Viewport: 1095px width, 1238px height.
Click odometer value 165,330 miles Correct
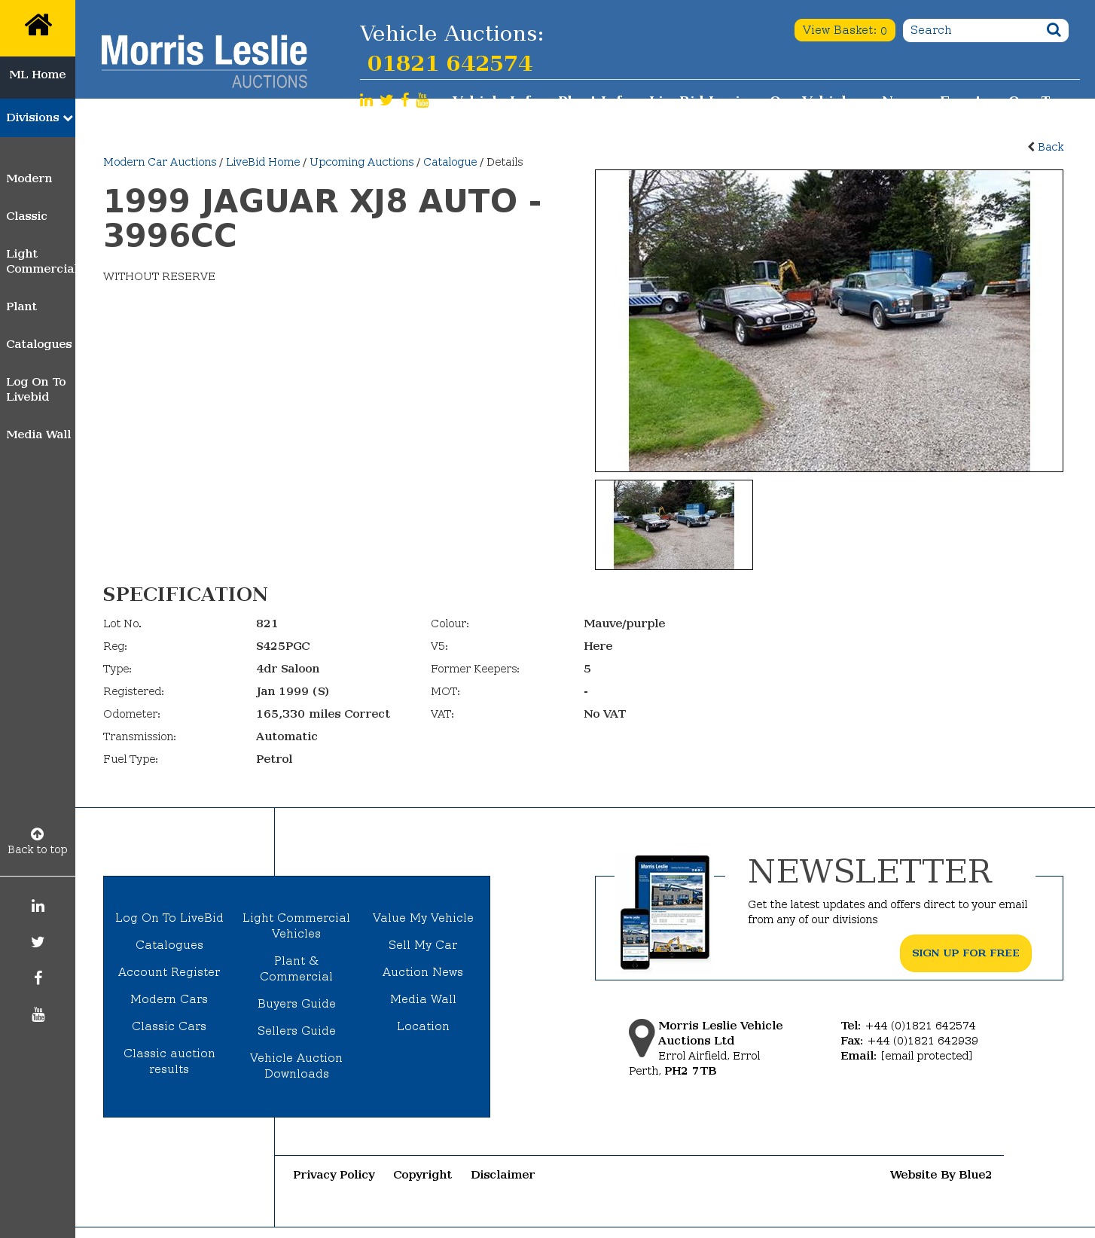323,714
